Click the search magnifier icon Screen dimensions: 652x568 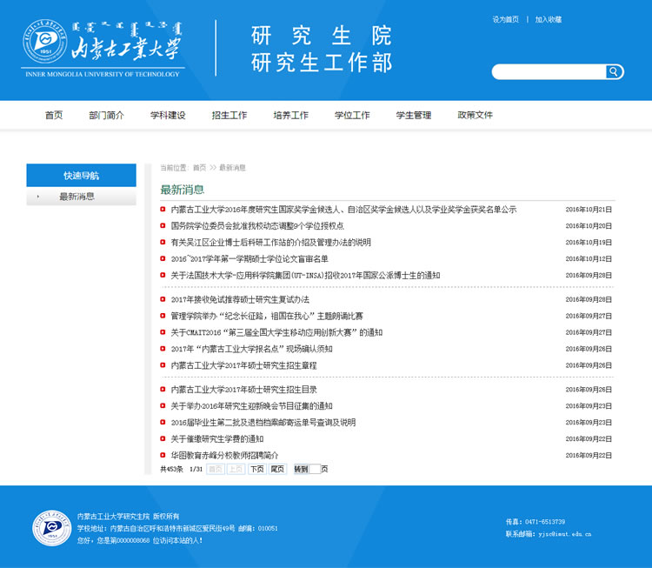pyautogui.click(x=614, y=72)
